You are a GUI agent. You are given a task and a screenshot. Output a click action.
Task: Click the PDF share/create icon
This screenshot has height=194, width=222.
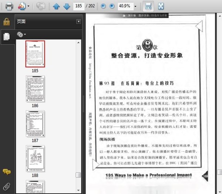click(22, 6)
